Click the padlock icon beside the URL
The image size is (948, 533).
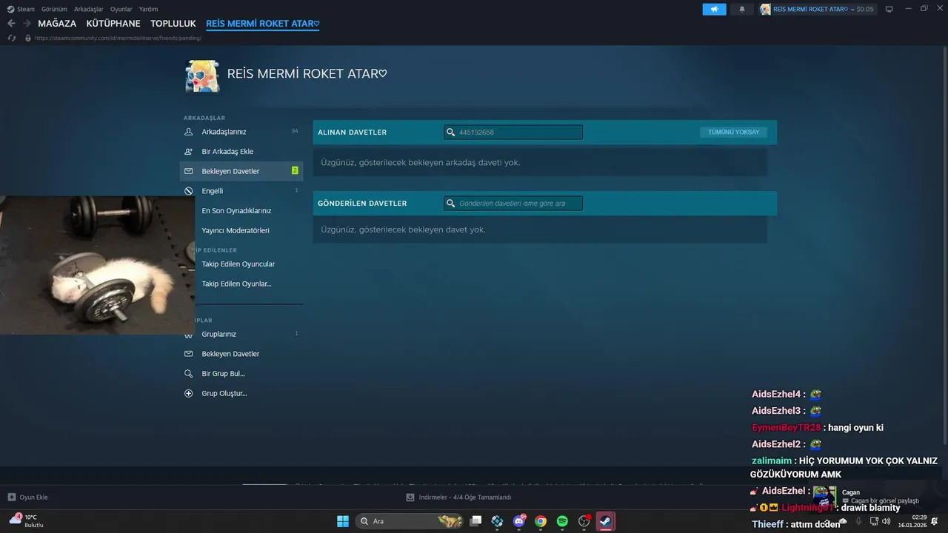point(28,38)
